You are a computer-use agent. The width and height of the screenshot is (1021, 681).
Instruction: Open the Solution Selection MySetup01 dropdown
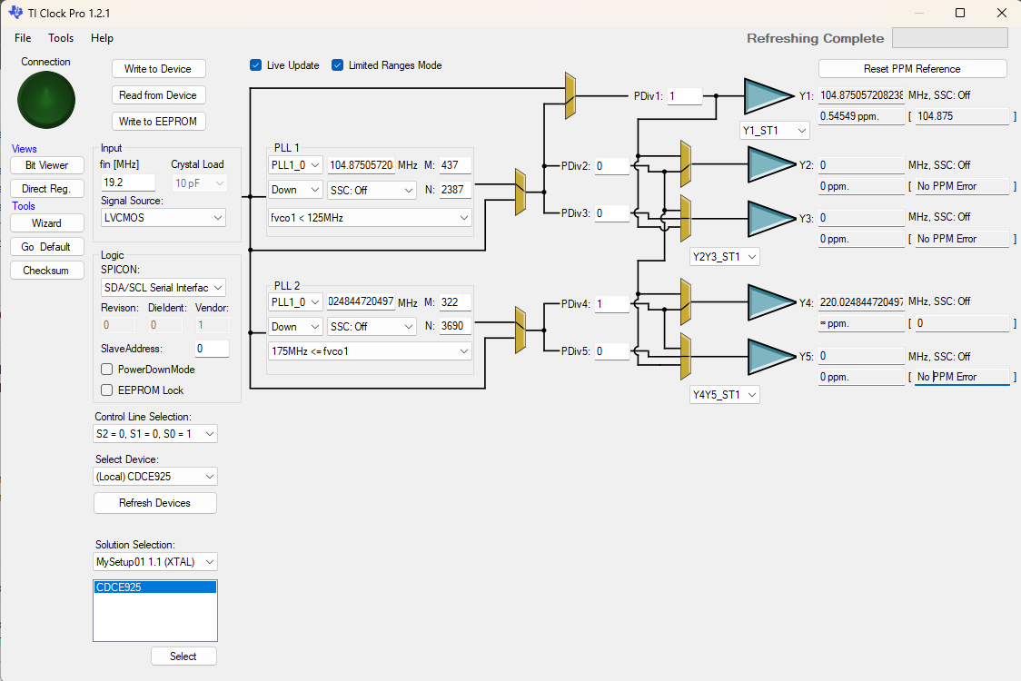(155, 561)
